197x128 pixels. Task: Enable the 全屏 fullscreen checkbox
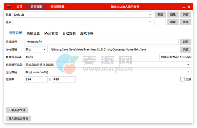pos(182,79)
